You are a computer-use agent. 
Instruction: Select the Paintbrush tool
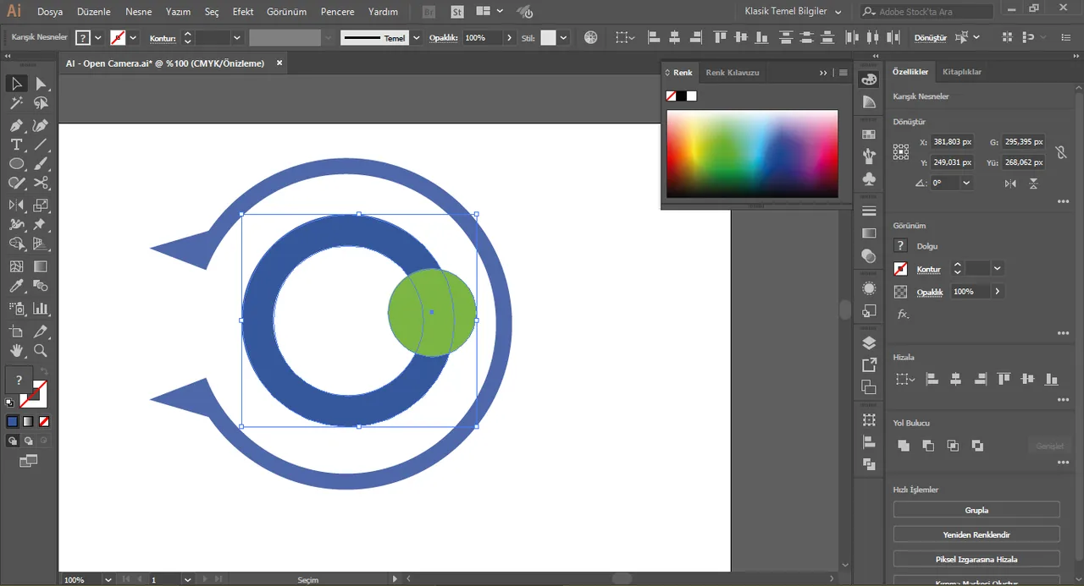(41, 164)
